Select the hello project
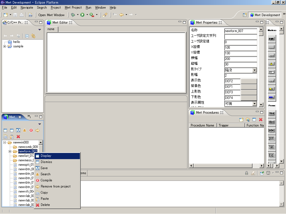The height and width of the screenshot is (214, 286). pyautogui.click(x=16, y=42)
